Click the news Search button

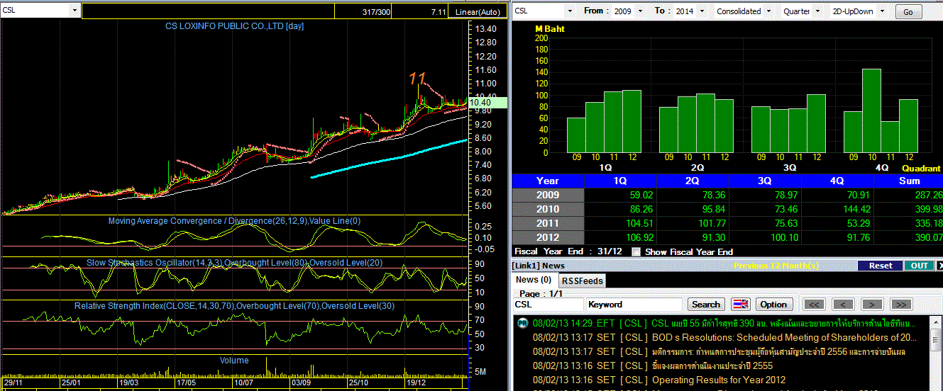(x=706, y=304)
